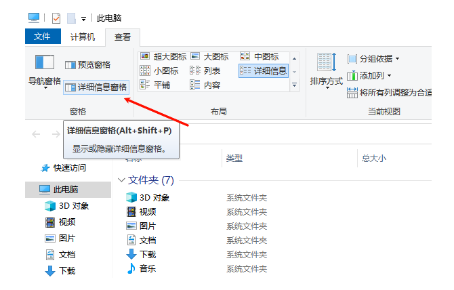Image resolution: width=454 pixels, height=290 pixels.
Task: Click 系统文件夹 type text in 图片 row
Action: 247,226
